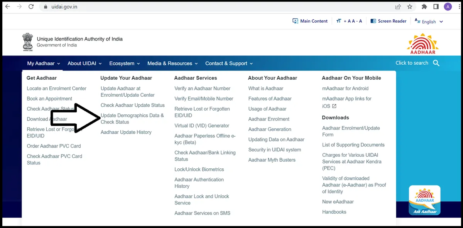The image size is (463, 228).
Task: Collapse the My Aadhaar menu
Action: tap(44, 64)
